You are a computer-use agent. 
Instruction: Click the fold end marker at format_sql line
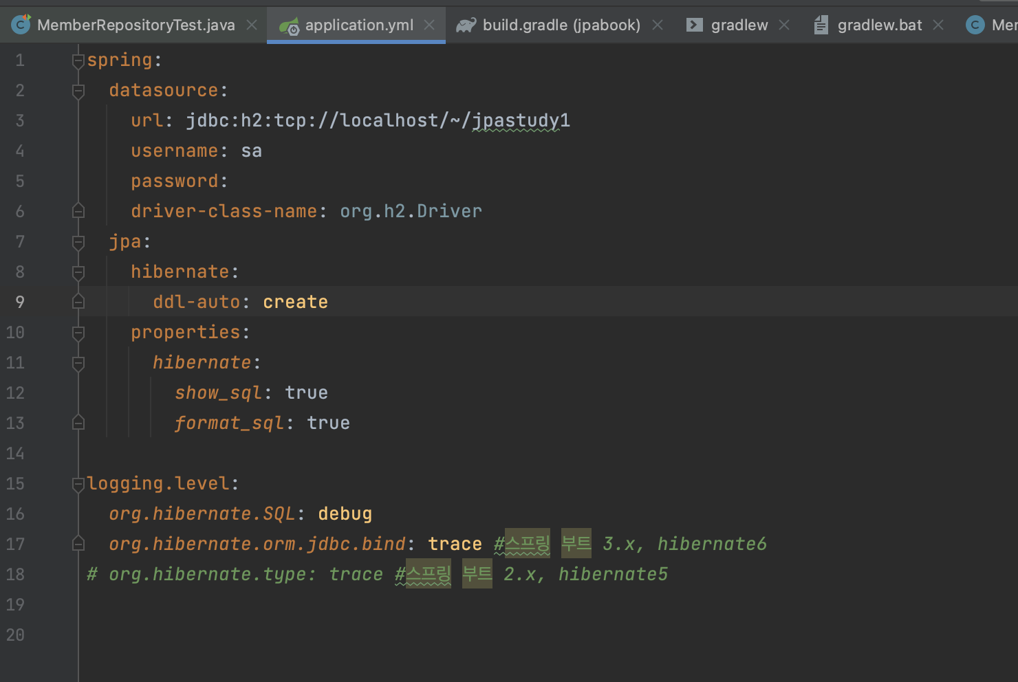coord(78,423)
